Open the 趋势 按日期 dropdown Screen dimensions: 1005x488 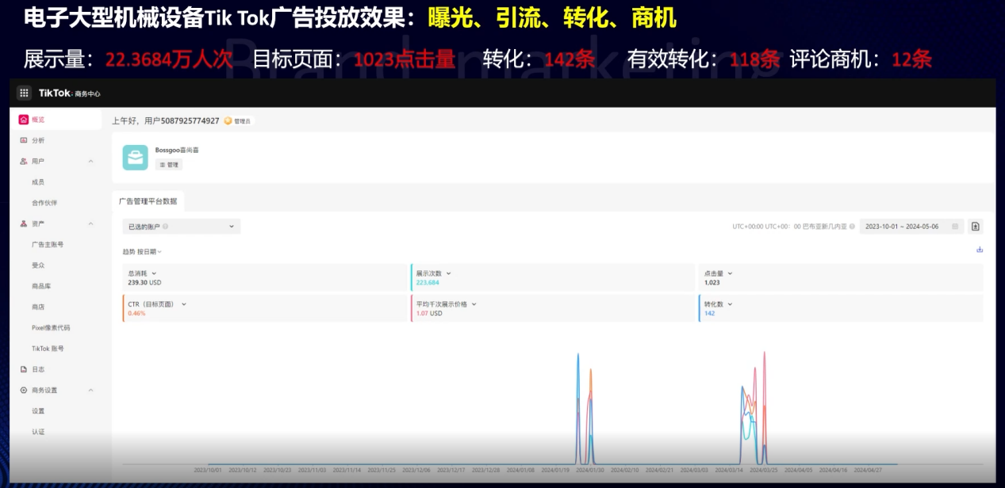[143, 252]
